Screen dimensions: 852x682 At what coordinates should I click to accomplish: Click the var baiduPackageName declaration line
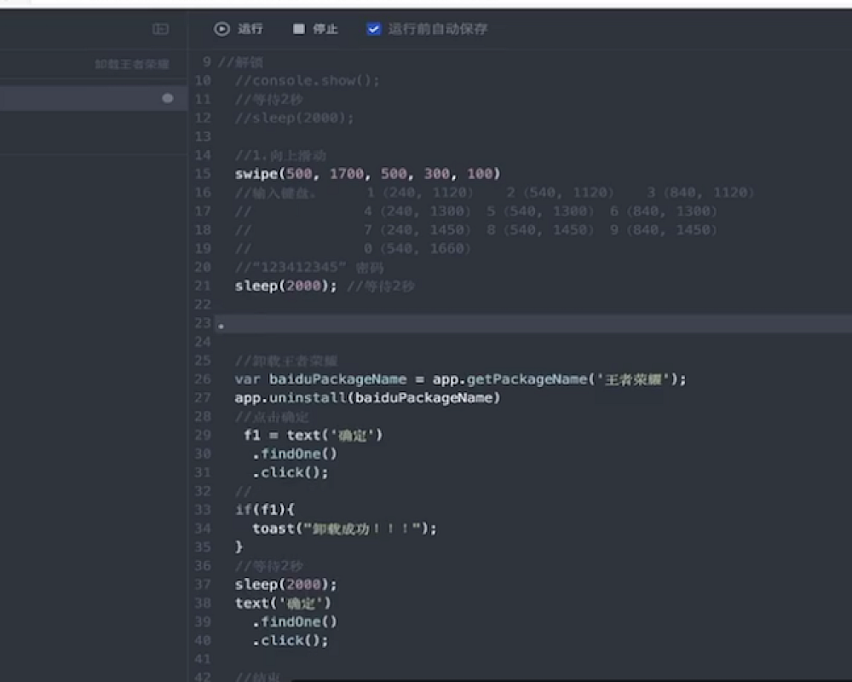460,379
